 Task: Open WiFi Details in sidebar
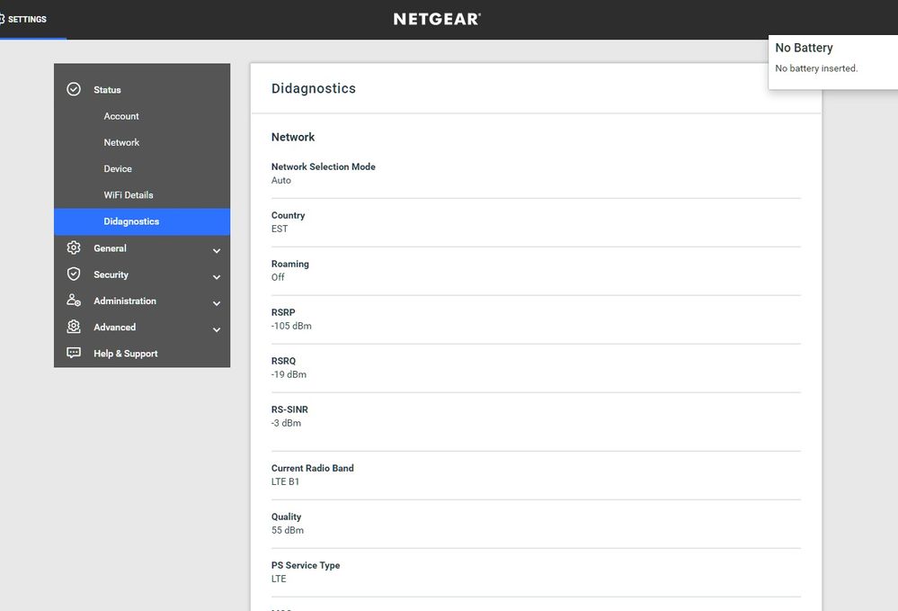pyautogui.click(x=129, y=195)
